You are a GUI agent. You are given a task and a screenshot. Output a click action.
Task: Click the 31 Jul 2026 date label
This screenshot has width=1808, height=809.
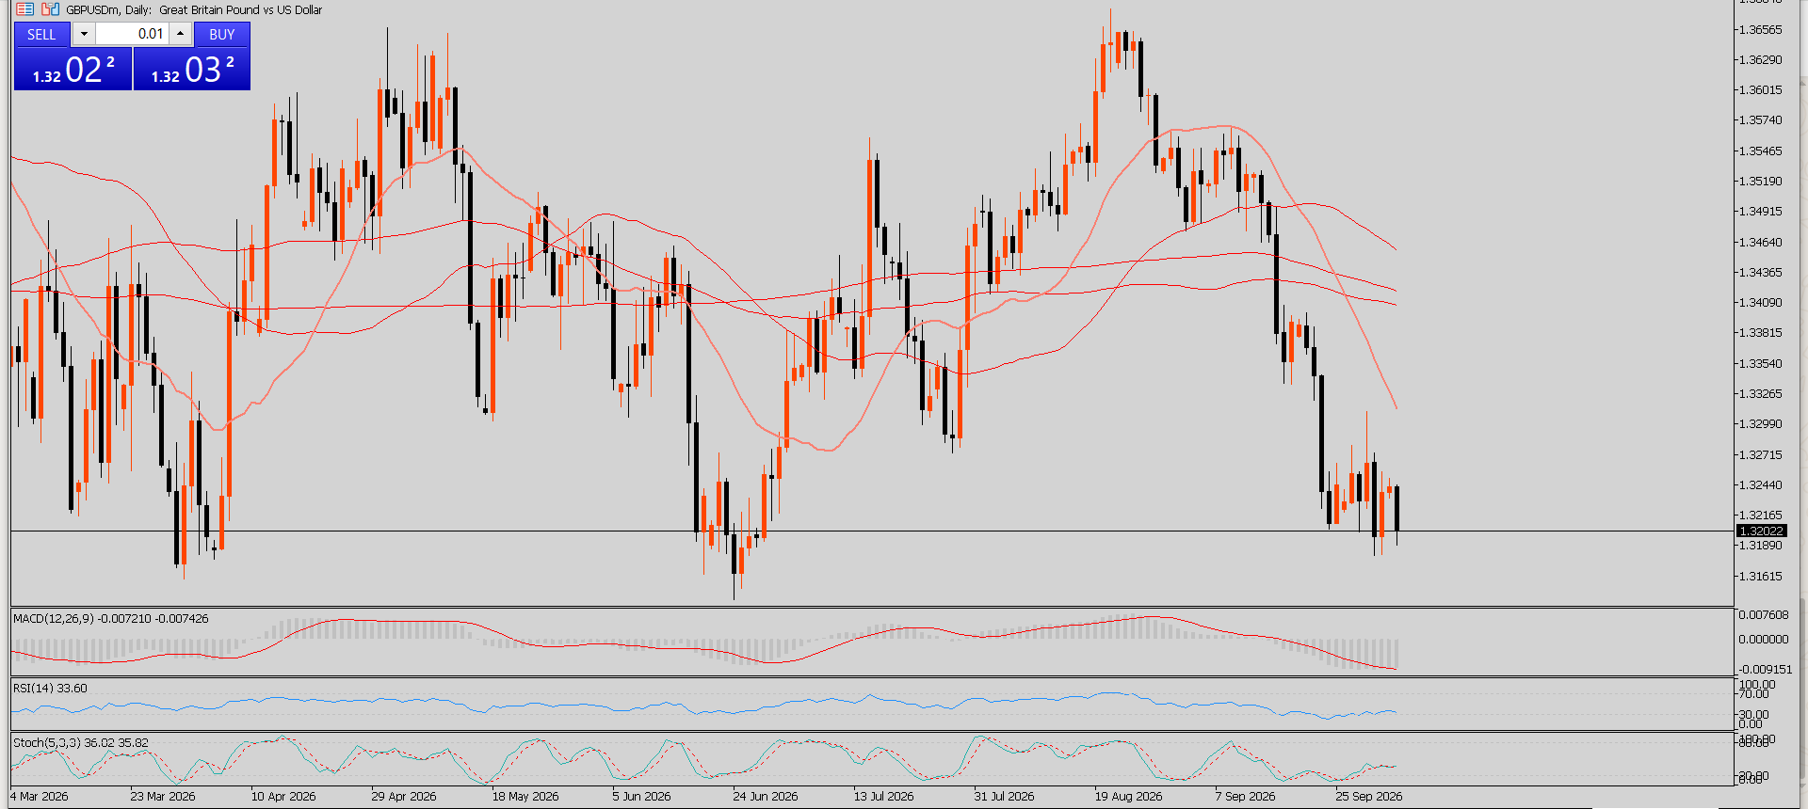(1004, 796)
